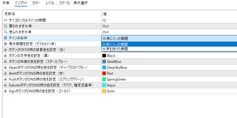The width and height of the screenshot is (237, 118).
Task: Click the color icon beside AlertボタンがONの時の色
Action: (6, 73)
